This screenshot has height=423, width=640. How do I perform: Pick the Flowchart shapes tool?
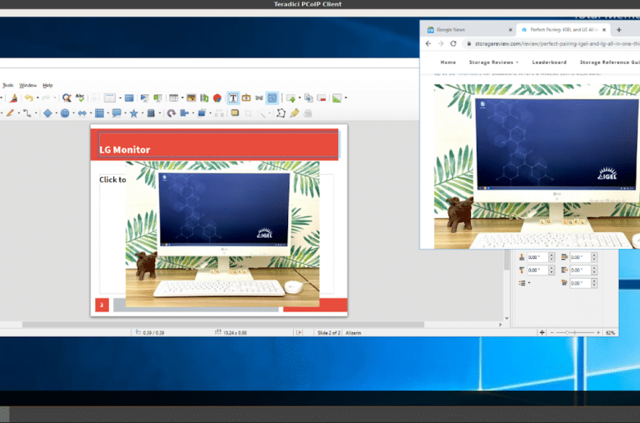(x=99, y=113)
